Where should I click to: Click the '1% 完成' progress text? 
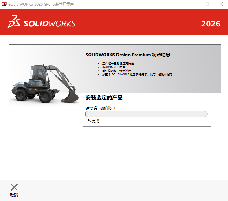click(93, 121)
